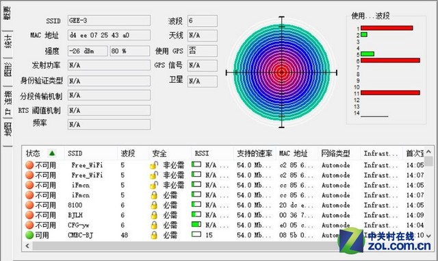Open the 概要 summary tab

[x=8, y=14]
